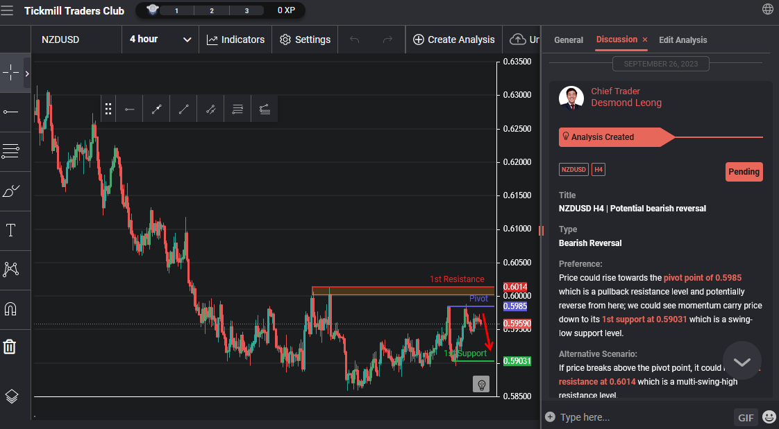The width and height of the screenshot is (779, 429).
Task: Select the Text tool
Action: click(11, 230)
